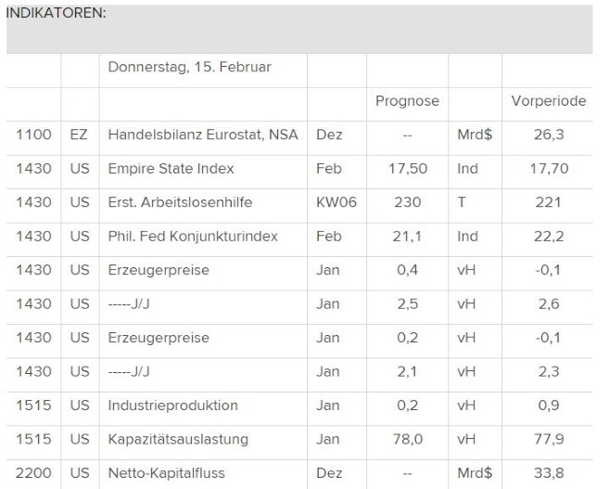This screenshot has height=489, width=609.
Task: Click the 78,0 forecast value
Action: tap(408, 439)
